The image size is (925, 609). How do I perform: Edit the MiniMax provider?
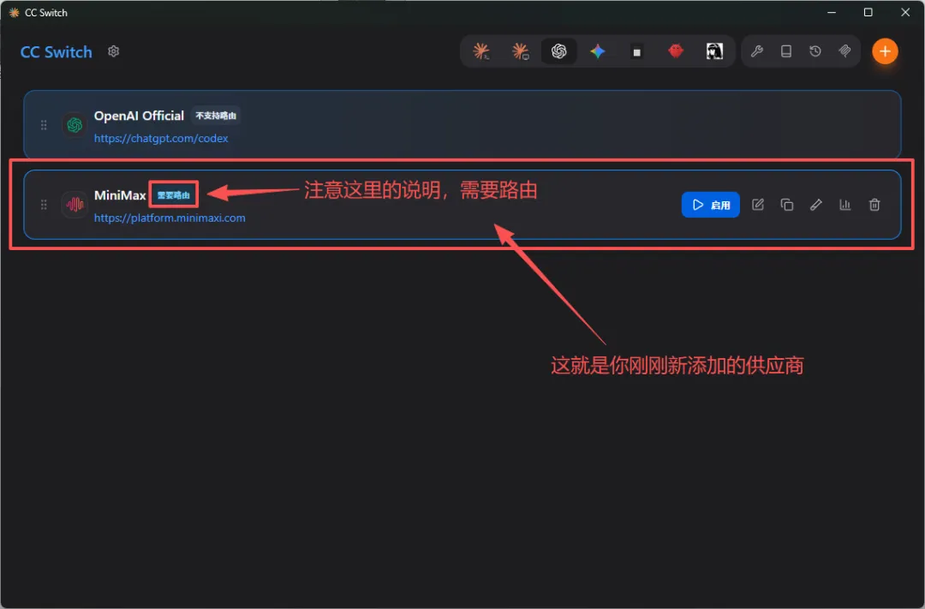pos(757,205)
